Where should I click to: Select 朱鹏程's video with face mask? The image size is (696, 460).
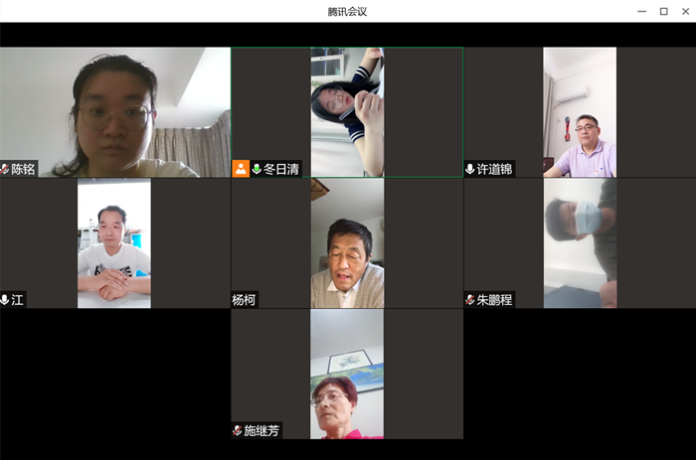click(x=580, y=243)
